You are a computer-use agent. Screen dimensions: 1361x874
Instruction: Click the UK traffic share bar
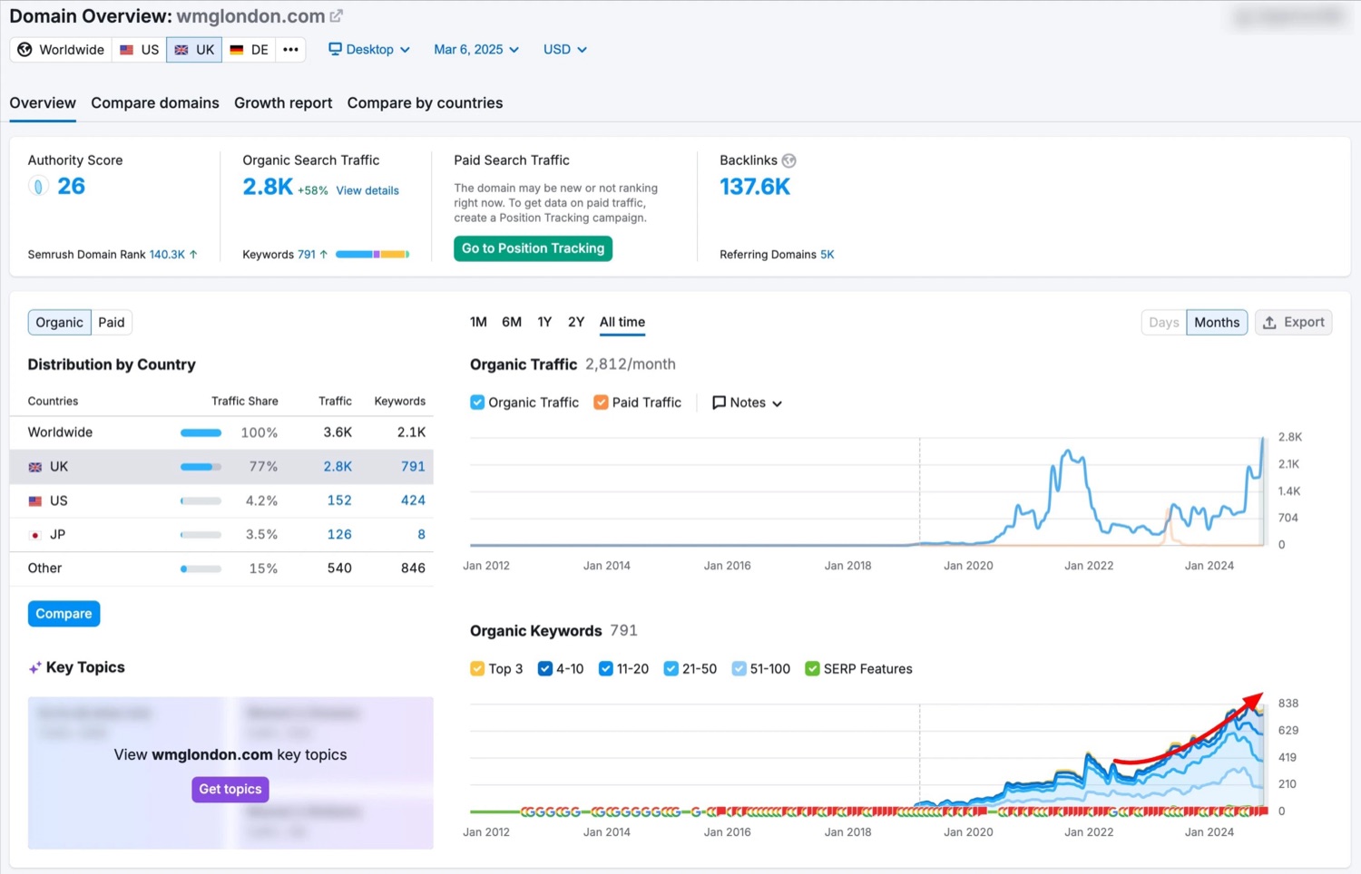tap(201, 467)
